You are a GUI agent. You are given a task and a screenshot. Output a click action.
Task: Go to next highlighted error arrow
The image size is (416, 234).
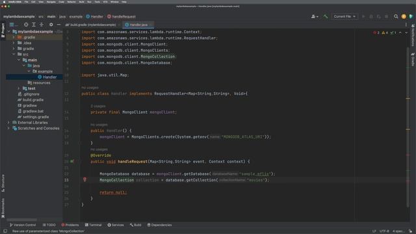point(406,32)
